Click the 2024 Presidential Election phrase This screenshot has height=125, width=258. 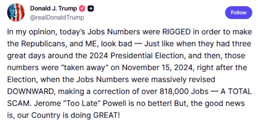pos(137,56)
